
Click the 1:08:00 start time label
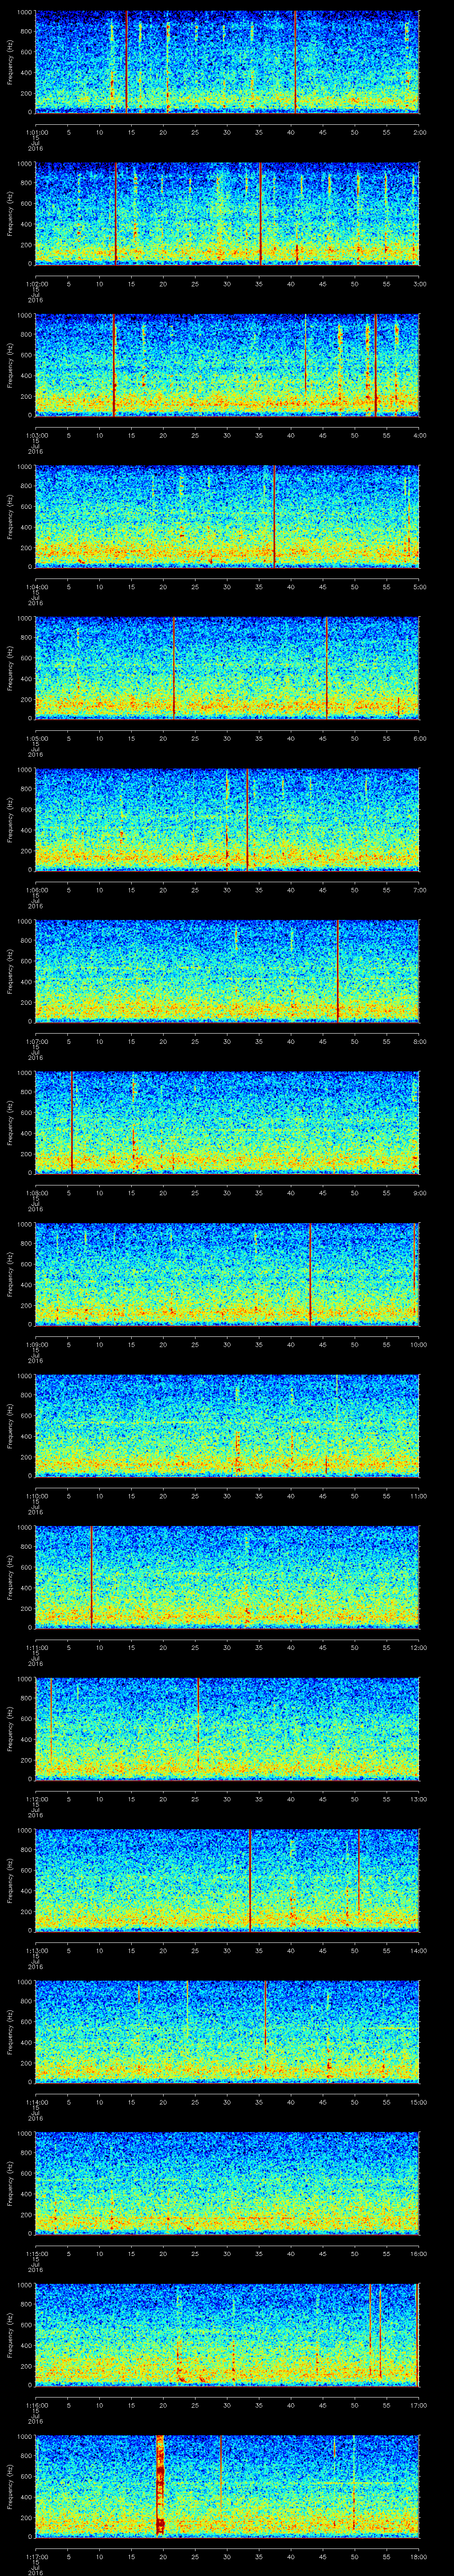click(36, 1192)
